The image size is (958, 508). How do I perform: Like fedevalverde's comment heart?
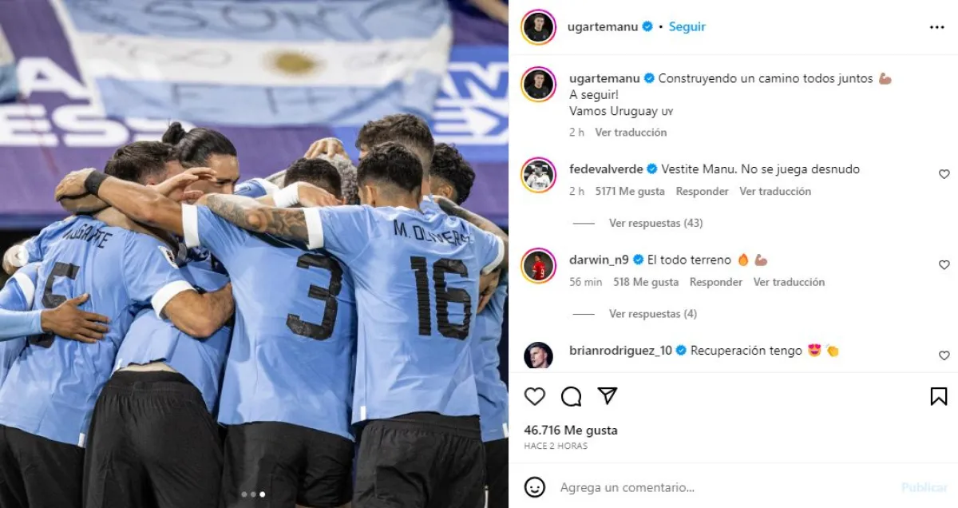944,174
